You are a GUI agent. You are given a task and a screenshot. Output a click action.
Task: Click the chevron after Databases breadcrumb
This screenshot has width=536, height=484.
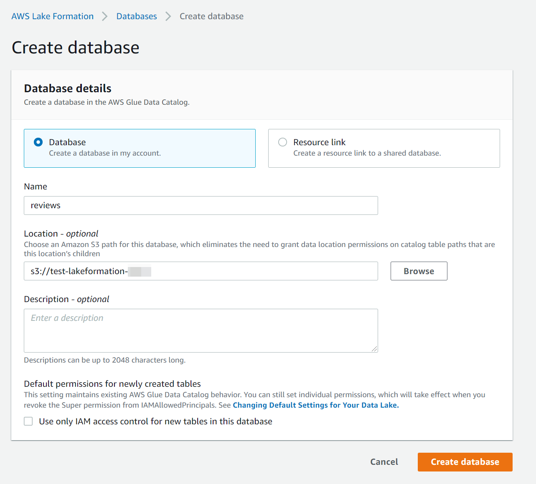(x=168, y=16)
